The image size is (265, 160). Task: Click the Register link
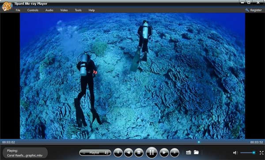click(x=254, y=10)
